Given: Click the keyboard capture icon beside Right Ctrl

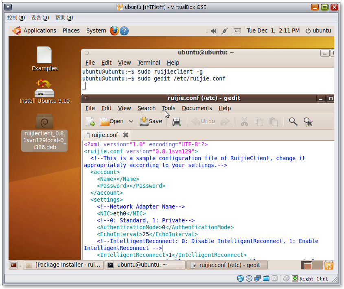Looking at the screenshot, I should pyautogui.click(x=295, y=278).
